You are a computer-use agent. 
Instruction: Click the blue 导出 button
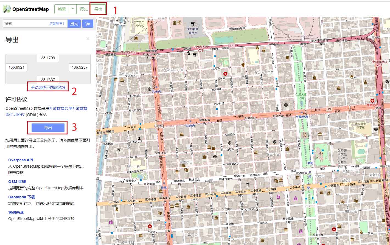48,128
